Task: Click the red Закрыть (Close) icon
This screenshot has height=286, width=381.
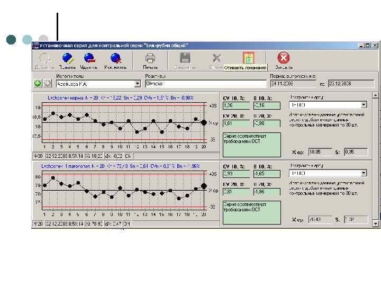Action: pos(283,58)
